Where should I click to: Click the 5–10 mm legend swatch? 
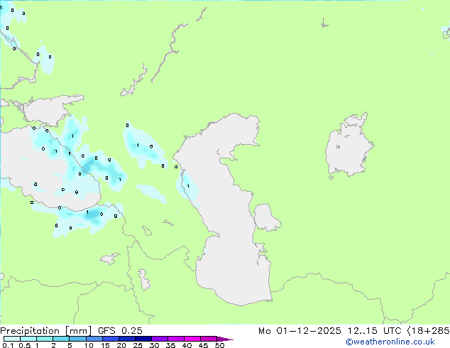pos(77,339)
